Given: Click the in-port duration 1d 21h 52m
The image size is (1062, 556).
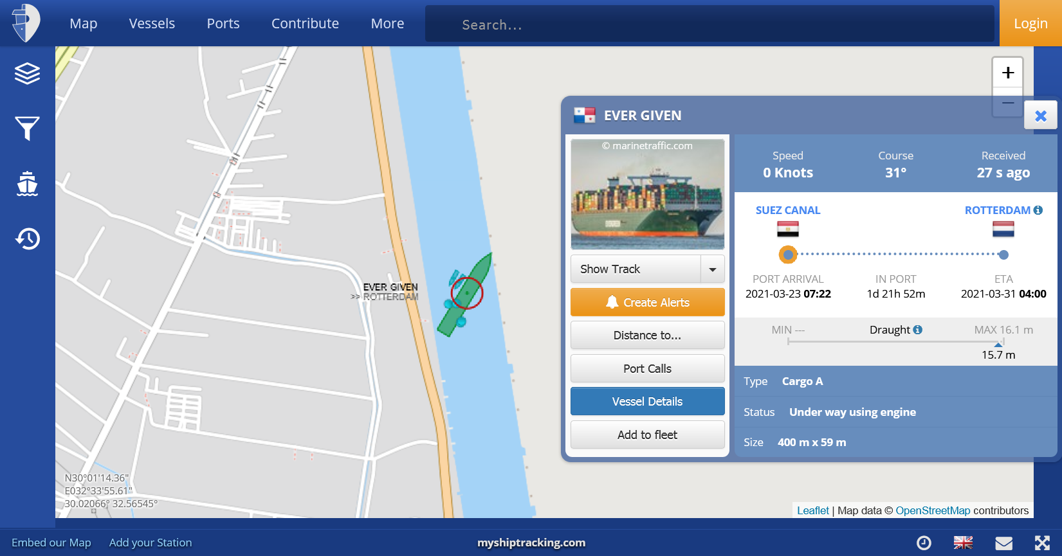Looking at the screenshot, I should click(x=896, y=294).
